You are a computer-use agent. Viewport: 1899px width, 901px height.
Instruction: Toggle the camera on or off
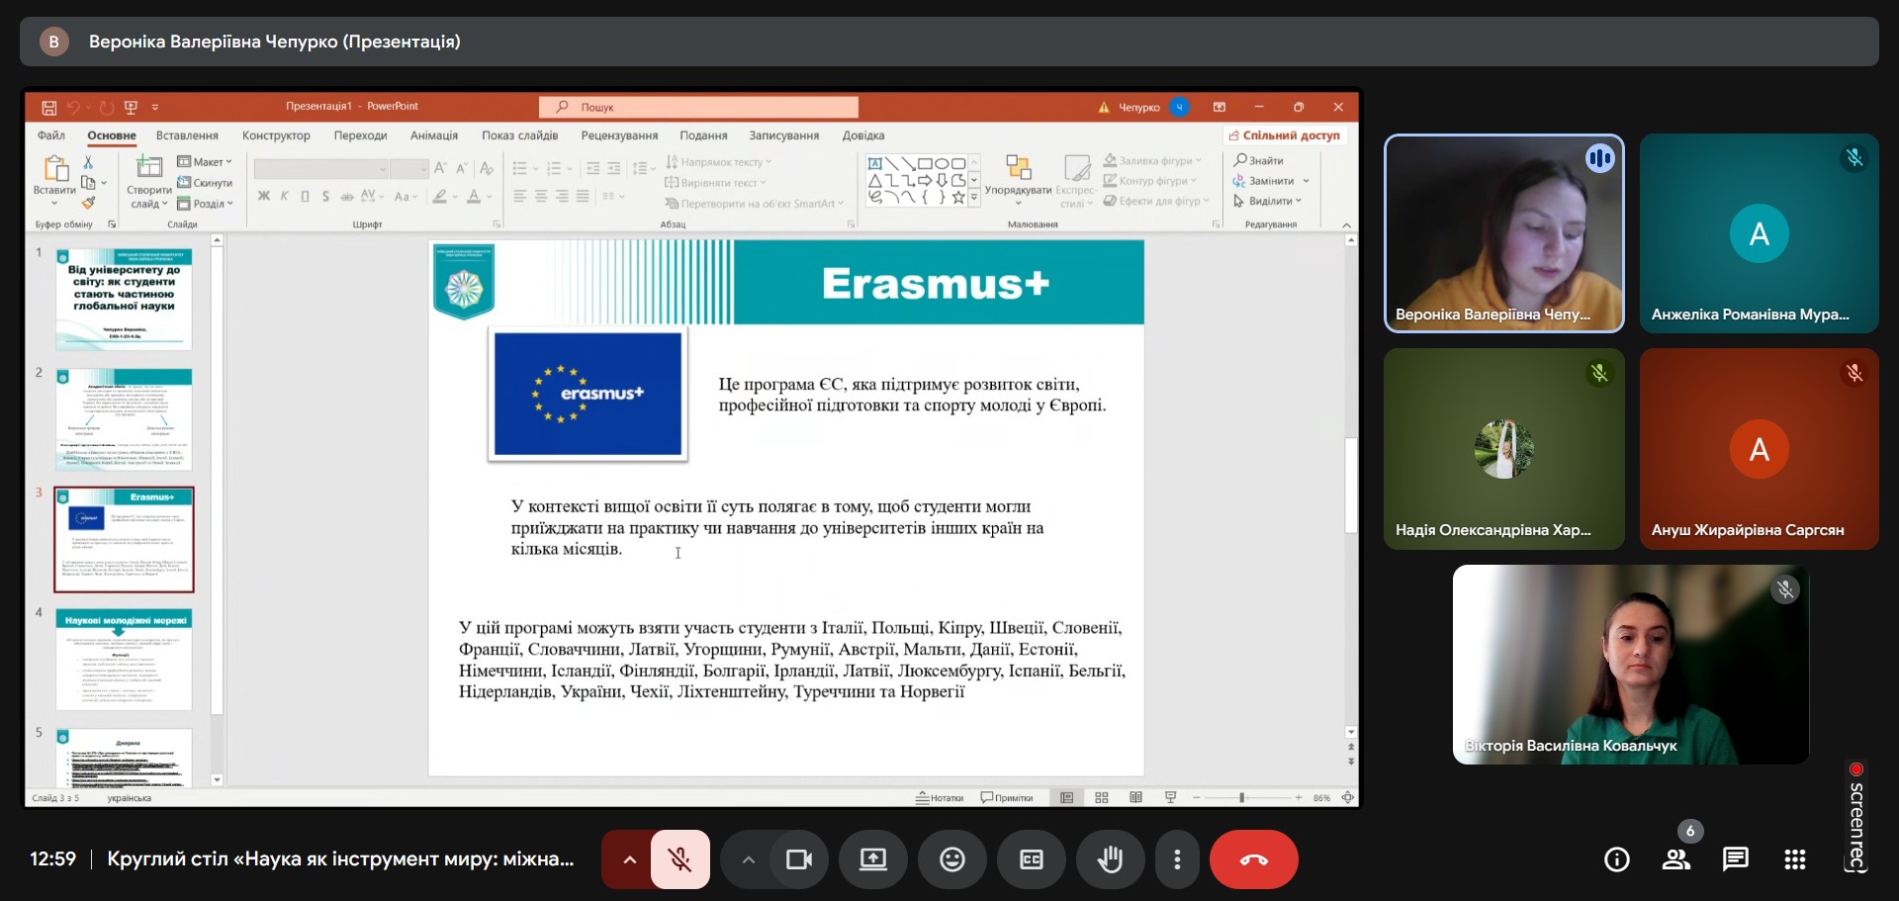click(x=798, y=859)
